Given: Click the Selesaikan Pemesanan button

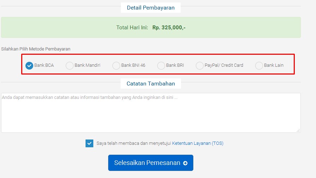Looking at the screenshot, I should click(x=151, y=163).
